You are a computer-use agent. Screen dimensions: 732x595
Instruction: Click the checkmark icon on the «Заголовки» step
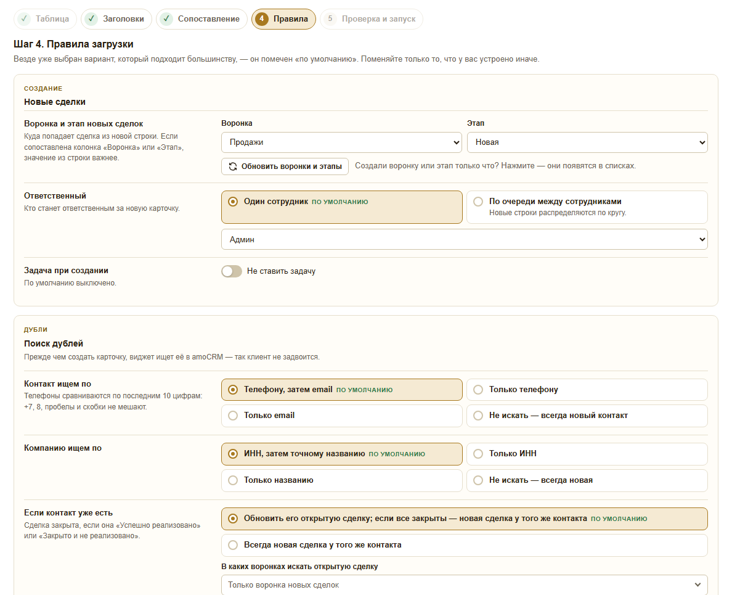(91, 18)
